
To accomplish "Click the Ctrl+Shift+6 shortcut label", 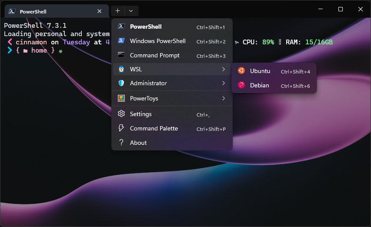I will [x=295, y=86].
